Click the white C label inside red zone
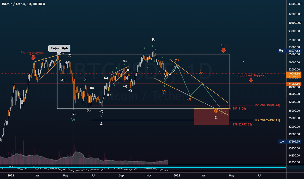 pyautogui.click(x=216, y=117)
